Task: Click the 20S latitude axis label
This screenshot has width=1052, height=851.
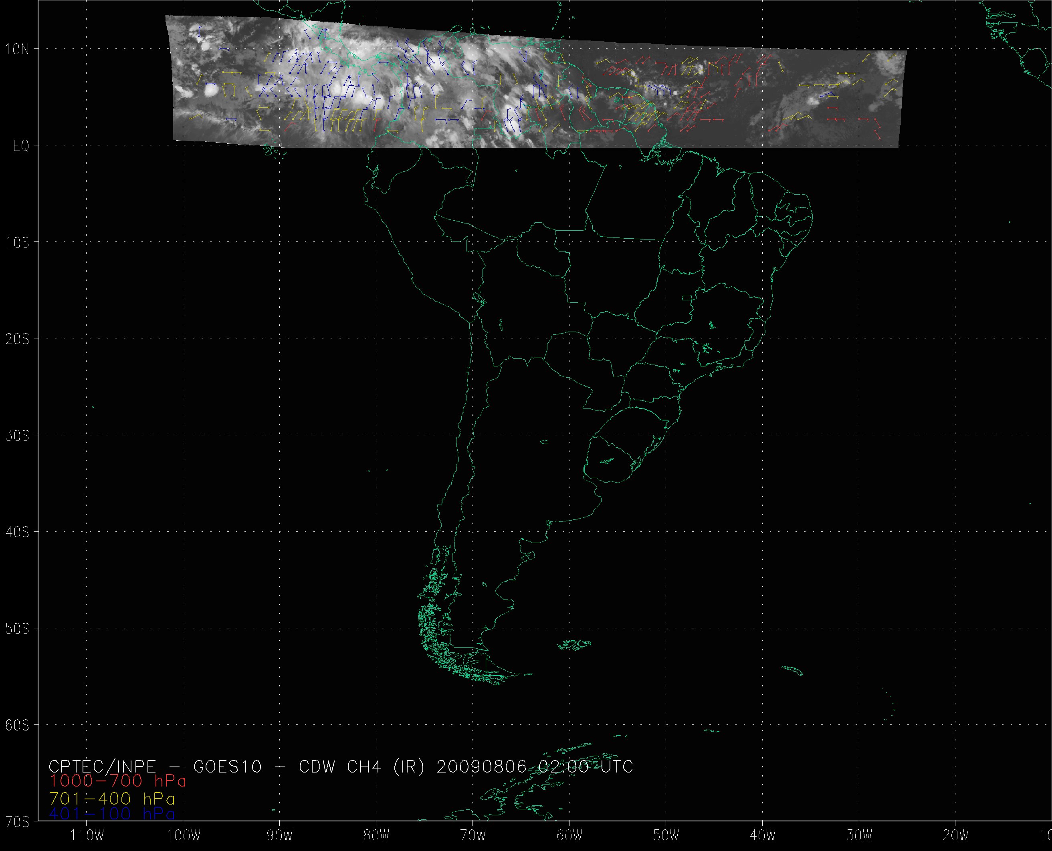Action: coord(17,339)
